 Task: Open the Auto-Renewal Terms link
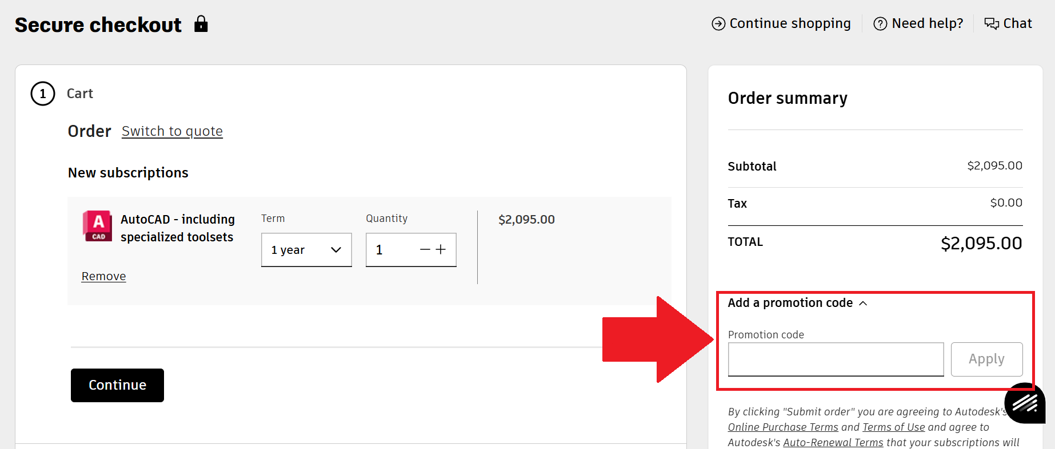point(833,443)
